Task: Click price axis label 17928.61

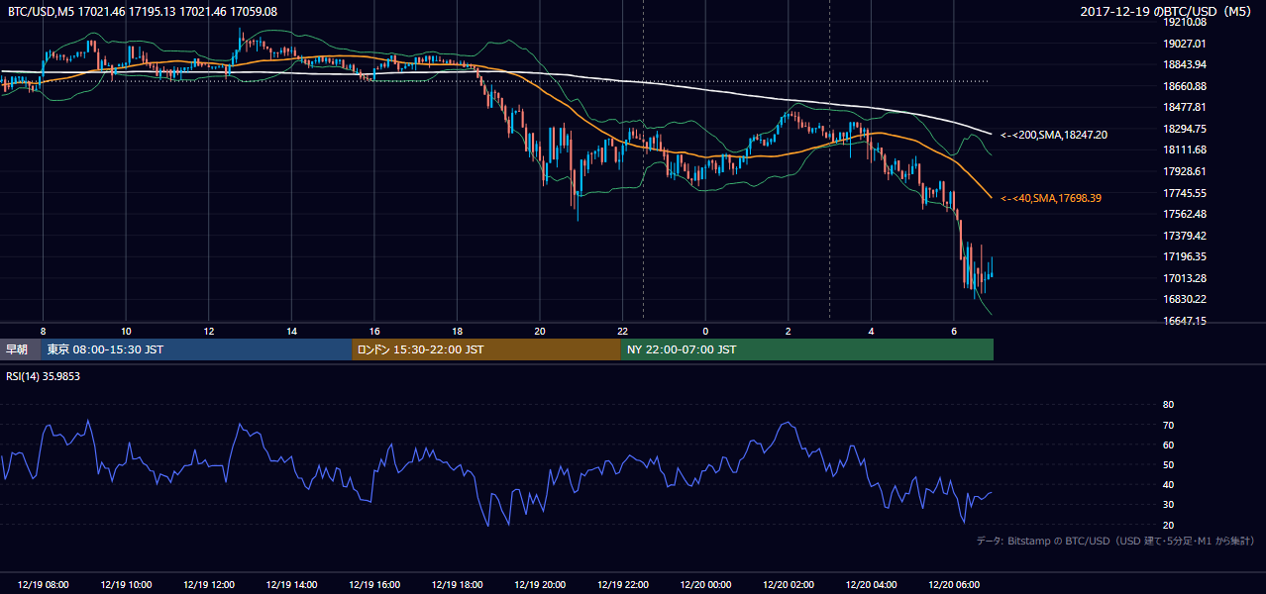Action: tap(1185, 171)
